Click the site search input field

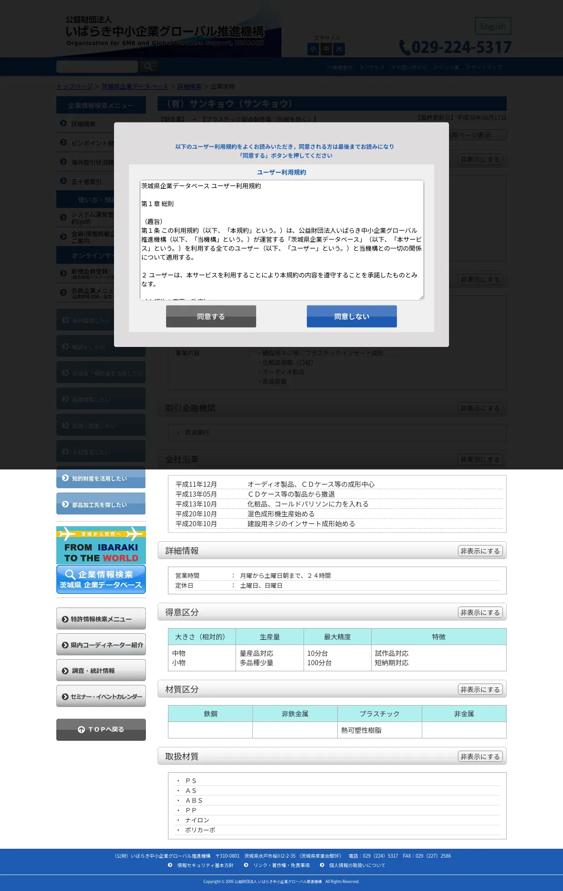(x=97, y=67)
